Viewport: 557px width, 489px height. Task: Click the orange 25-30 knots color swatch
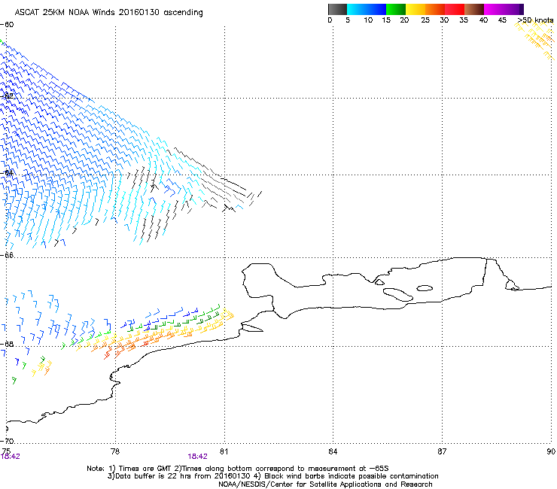tap(435, 9)
